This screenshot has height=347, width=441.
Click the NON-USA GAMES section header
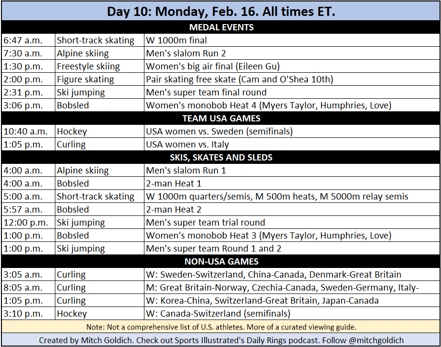(220, 262)
